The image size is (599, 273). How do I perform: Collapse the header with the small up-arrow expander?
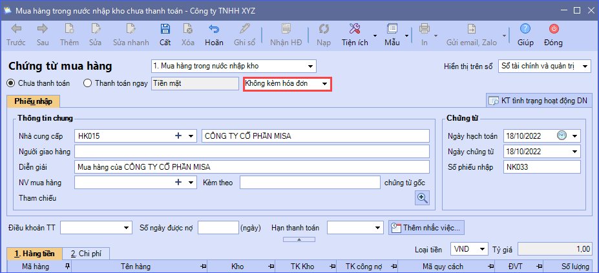[299, 239]
